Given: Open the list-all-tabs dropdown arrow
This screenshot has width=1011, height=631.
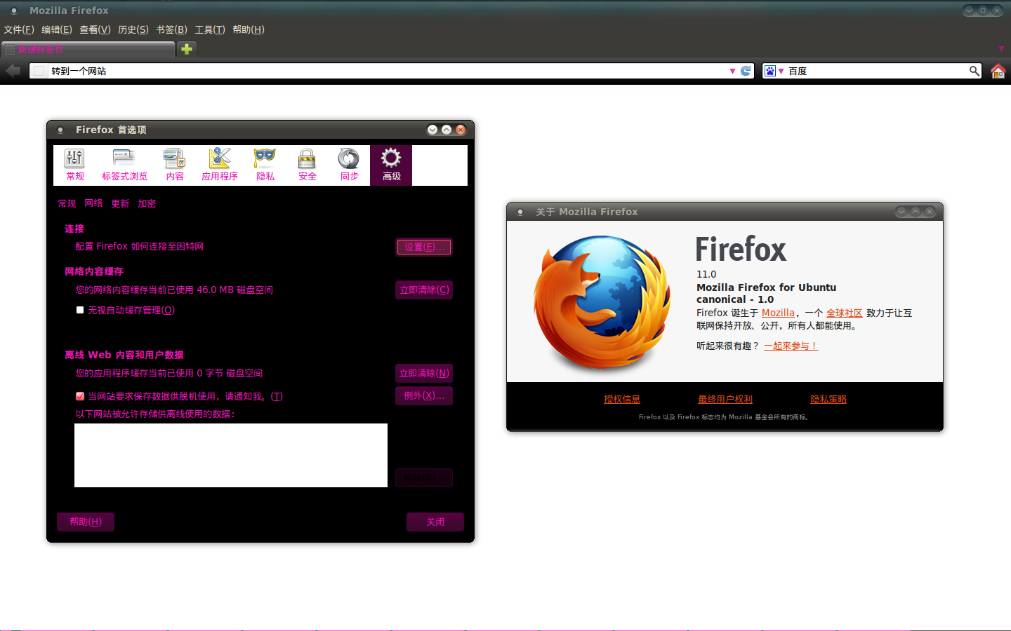Looking at the screenshot, I should [x=1001, y=49].
